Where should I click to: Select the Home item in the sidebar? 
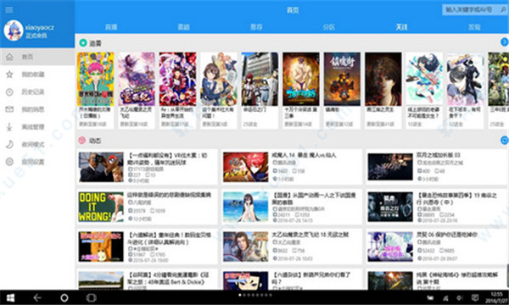37,57
